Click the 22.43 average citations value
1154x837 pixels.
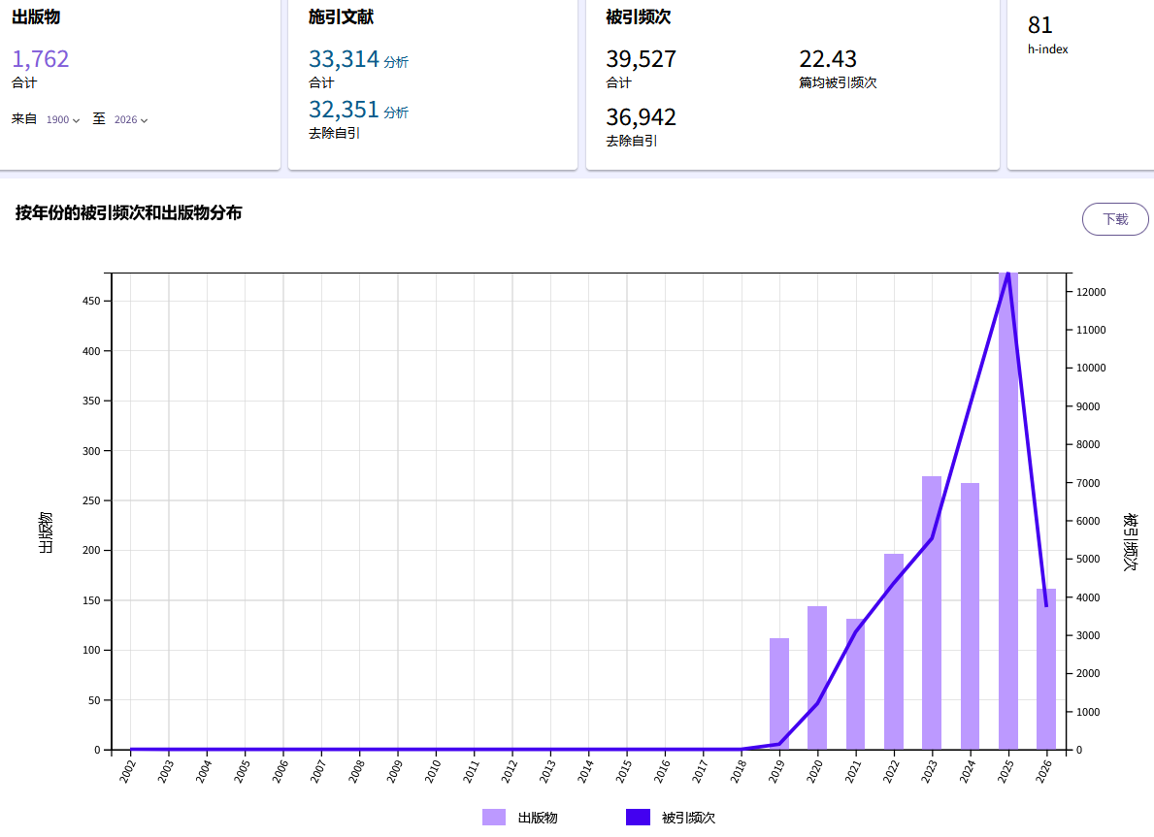click(828, 59)
